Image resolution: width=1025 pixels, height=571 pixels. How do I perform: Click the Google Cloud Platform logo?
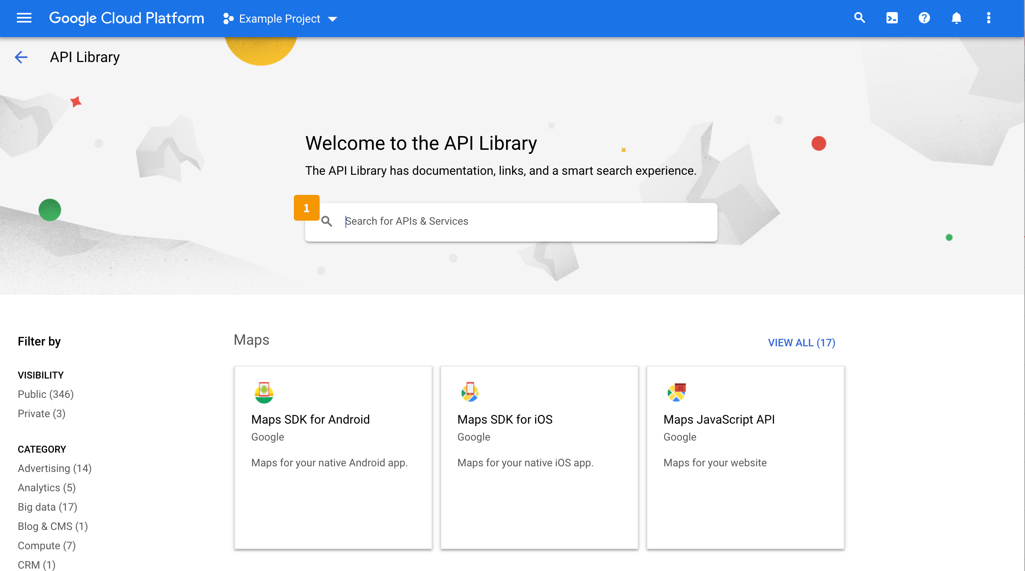point(126,18)
